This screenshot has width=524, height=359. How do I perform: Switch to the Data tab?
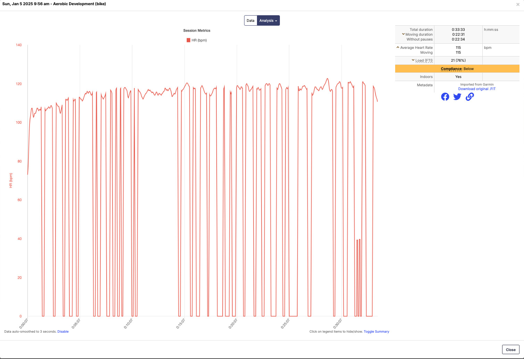(250, 20)
